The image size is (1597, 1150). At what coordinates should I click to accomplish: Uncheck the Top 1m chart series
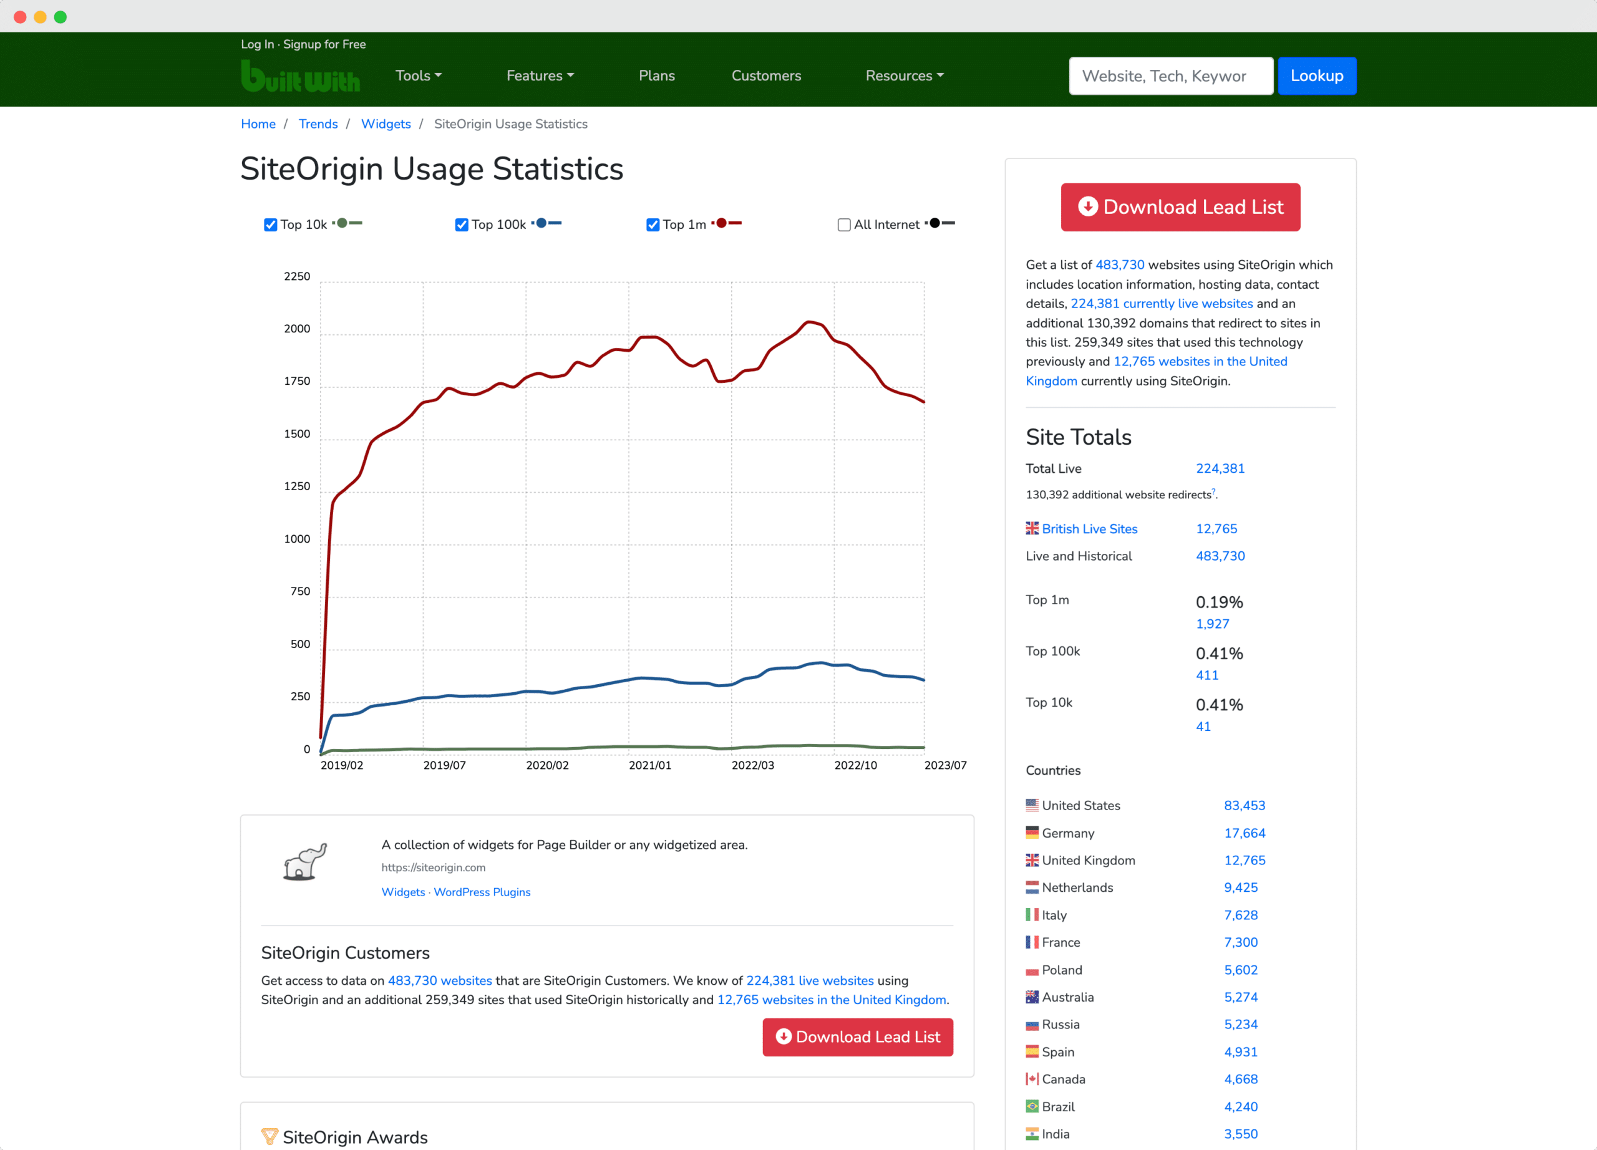[653, 225]
